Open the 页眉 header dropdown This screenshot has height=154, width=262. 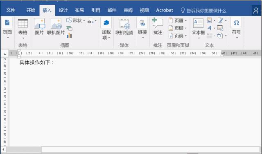tap(178, 21)
